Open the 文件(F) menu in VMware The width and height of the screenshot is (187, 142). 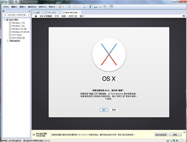pyautogui.click(x=6, y=7)
